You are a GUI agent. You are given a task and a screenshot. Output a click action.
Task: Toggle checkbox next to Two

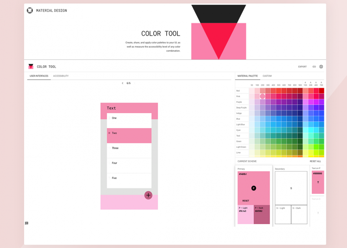[109, 133]
